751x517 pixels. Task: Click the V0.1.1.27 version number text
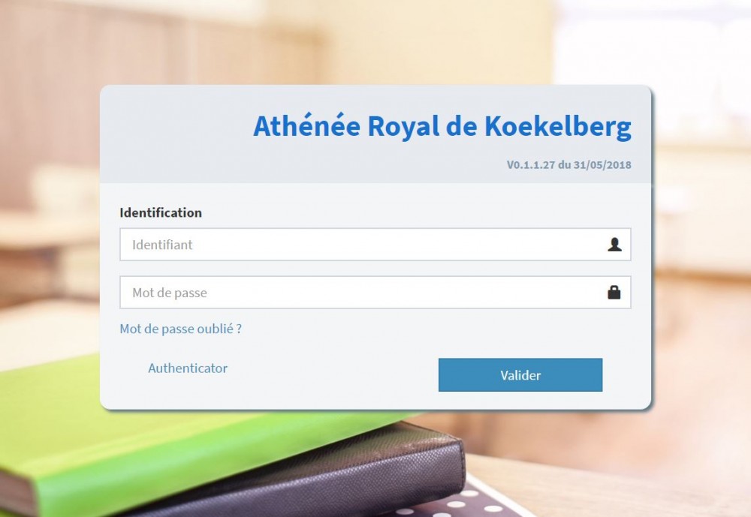(x=531, y=164)
